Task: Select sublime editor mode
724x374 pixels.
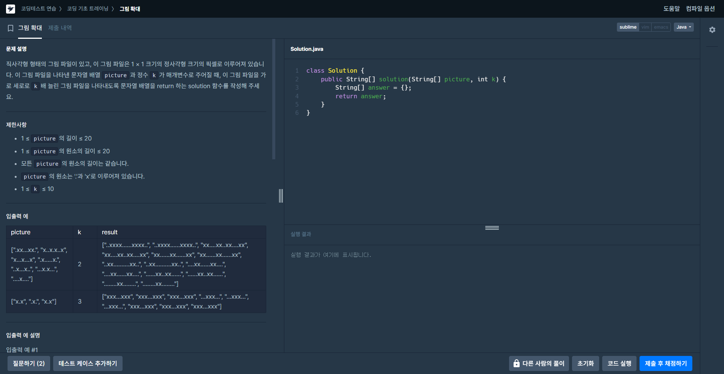Action: (628, 27)
